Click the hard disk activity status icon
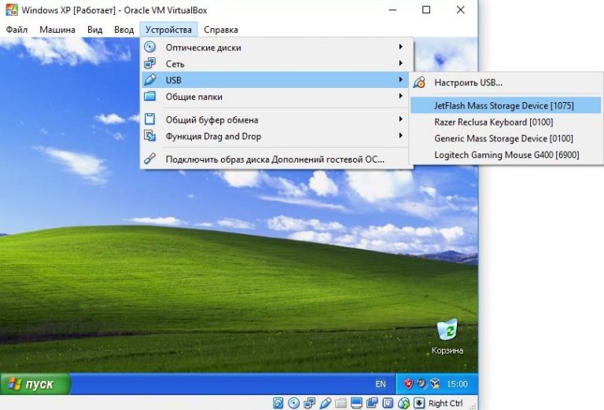The width and height of the screenshot is (604, 410). point(278,403)
